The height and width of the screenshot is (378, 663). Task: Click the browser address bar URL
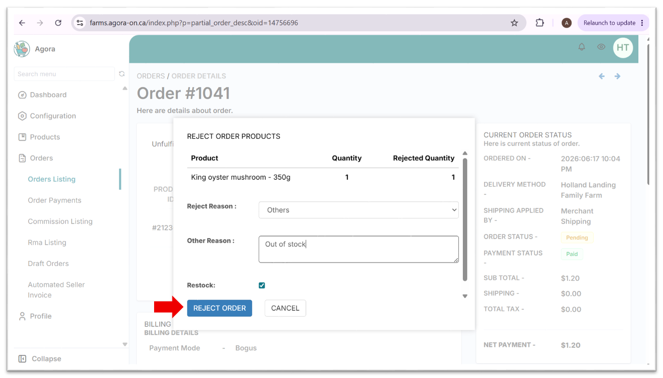pyautogui.click(x=194, y=23)
